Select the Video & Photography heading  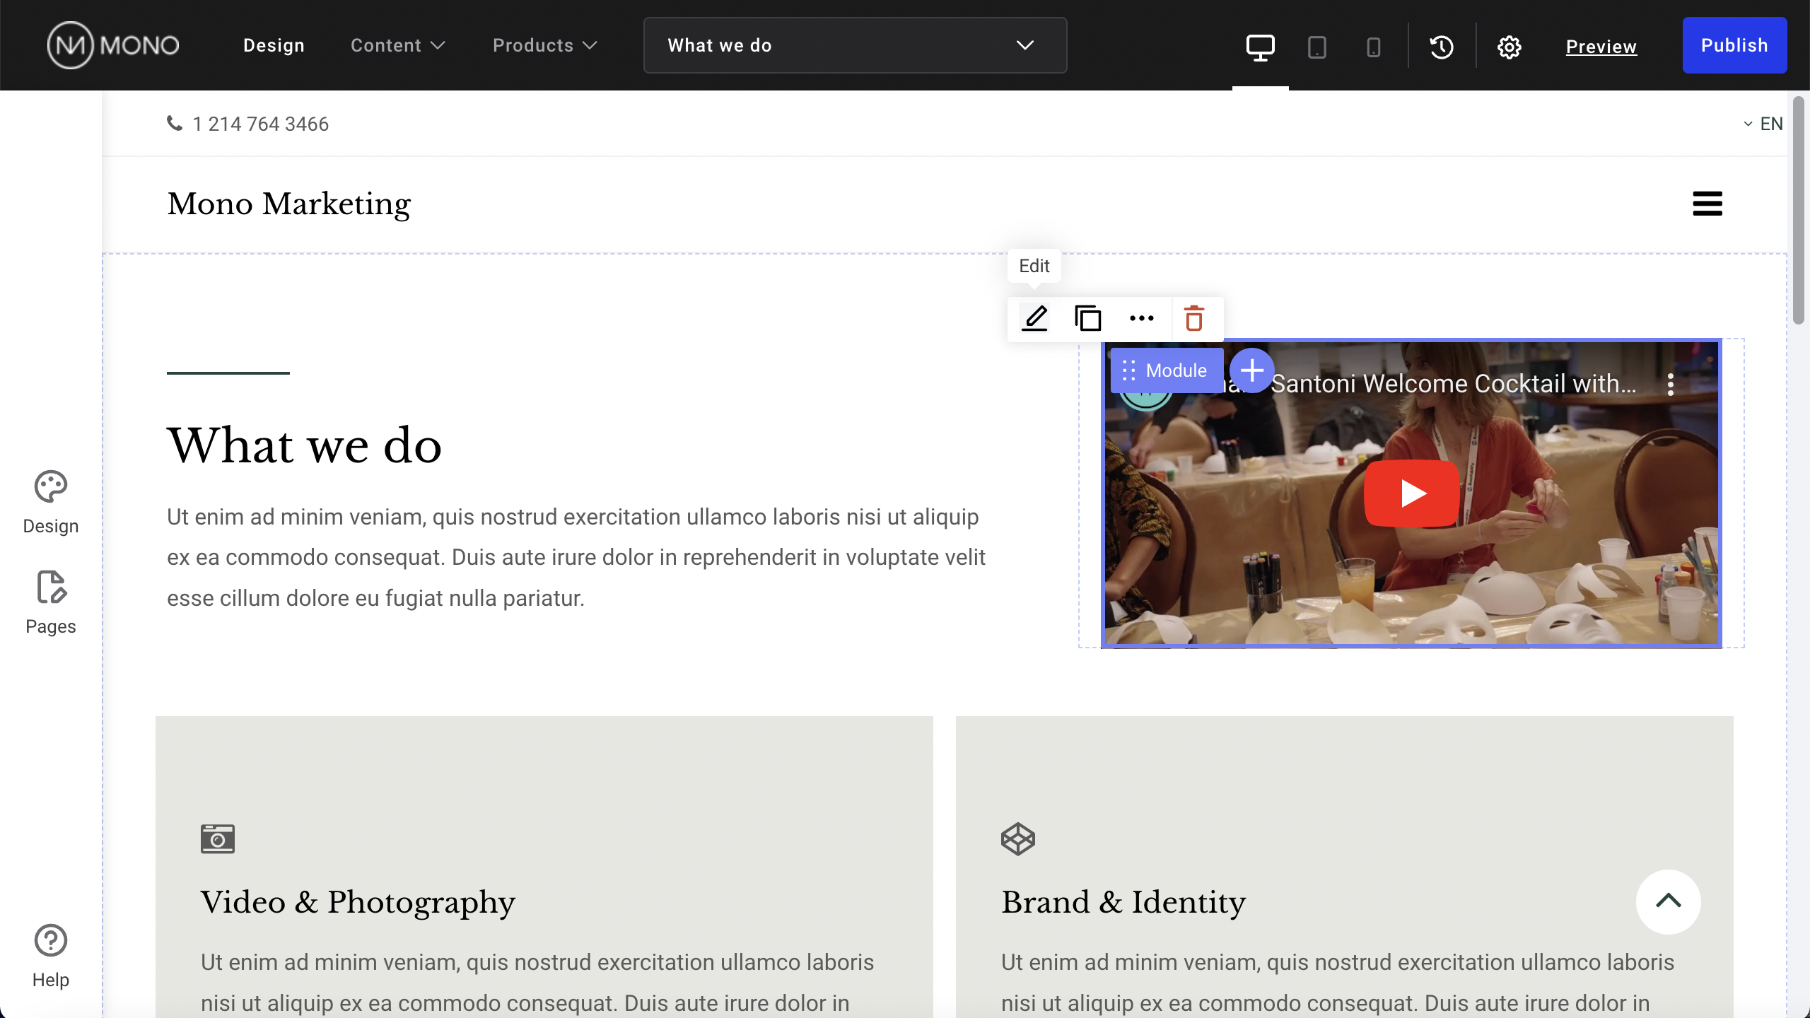[x=358, y=902]
